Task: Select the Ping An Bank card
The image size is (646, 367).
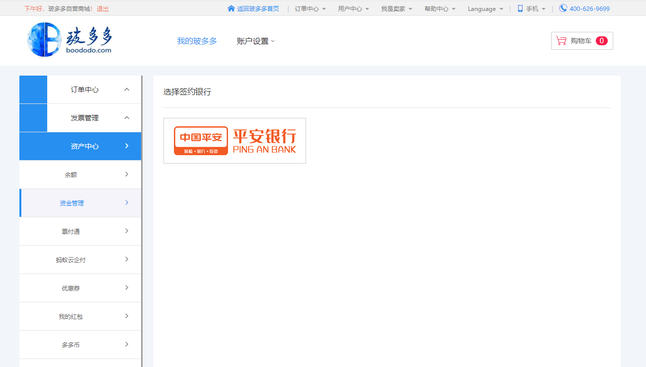Action: 235,141
